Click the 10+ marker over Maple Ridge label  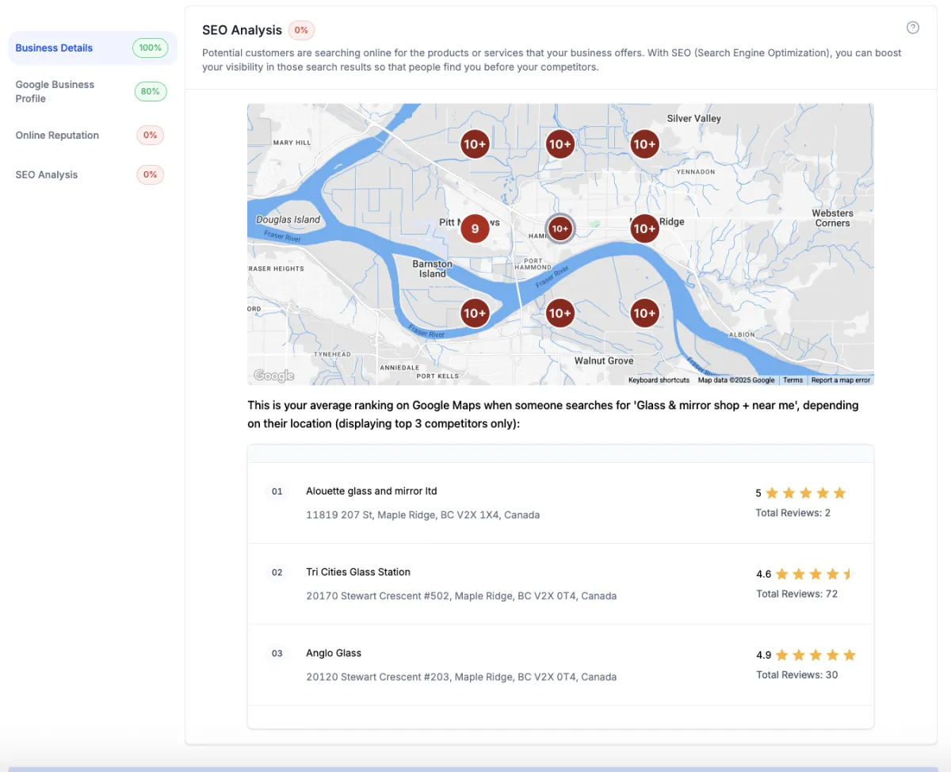645,228
